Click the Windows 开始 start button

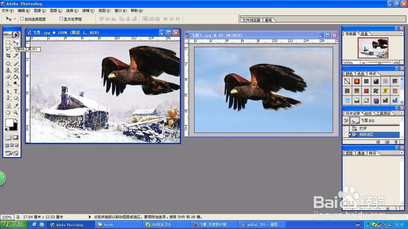[x=14, y=225]
